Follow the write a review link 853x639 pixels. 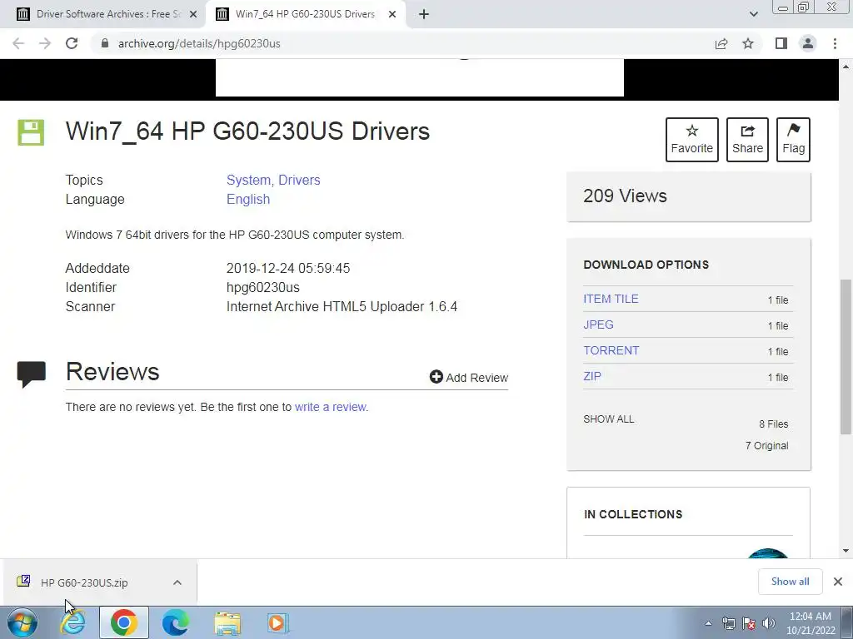click(x=330, y=407)
